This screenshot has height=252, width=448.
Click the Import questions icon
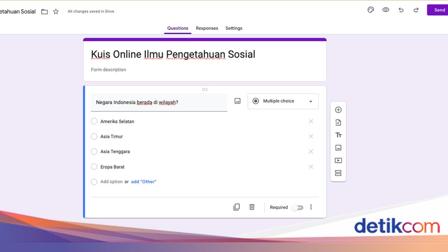pyautogui.click(x=338, y=123)
